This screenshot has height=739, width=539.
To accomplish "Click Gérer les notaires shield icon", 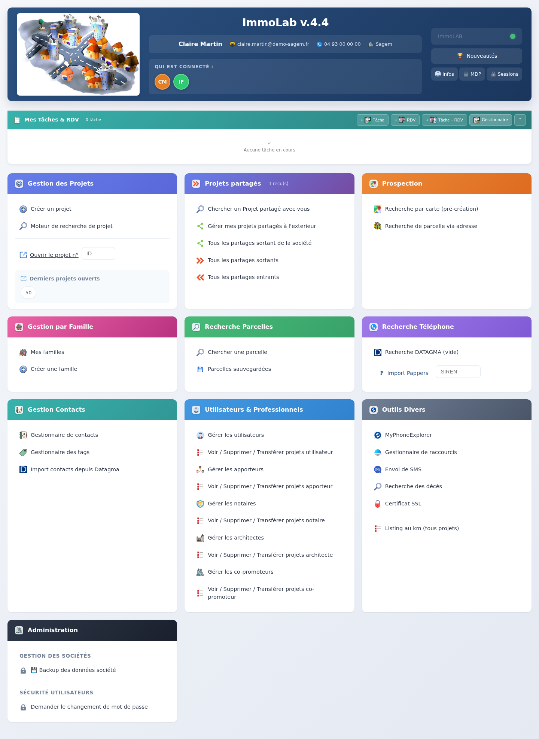I will click(x=200, y=504).
